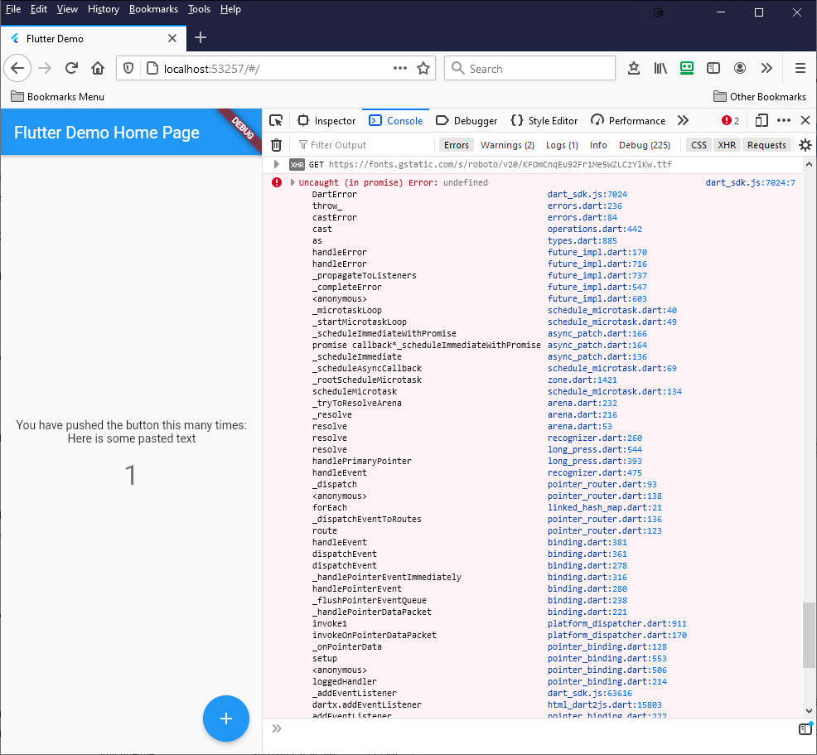
Task: Click the error count badge showing 2
Action: pos(731,121)
